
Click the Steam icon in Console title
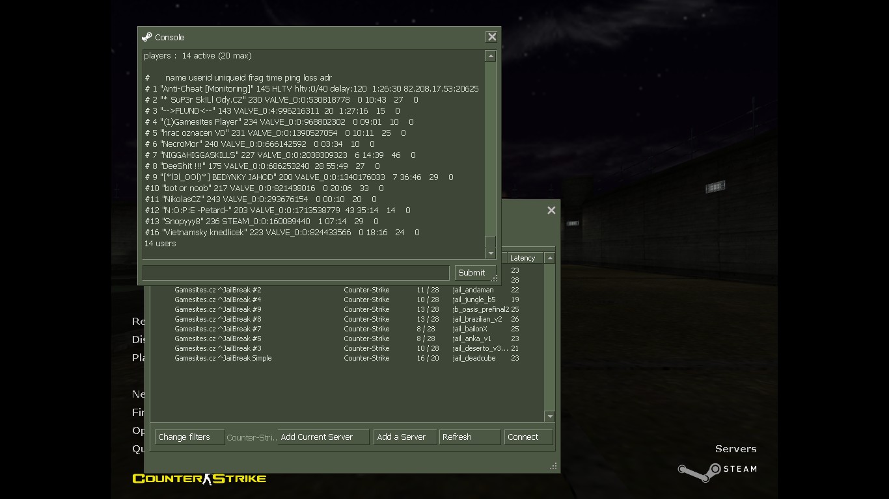point(147,37)
